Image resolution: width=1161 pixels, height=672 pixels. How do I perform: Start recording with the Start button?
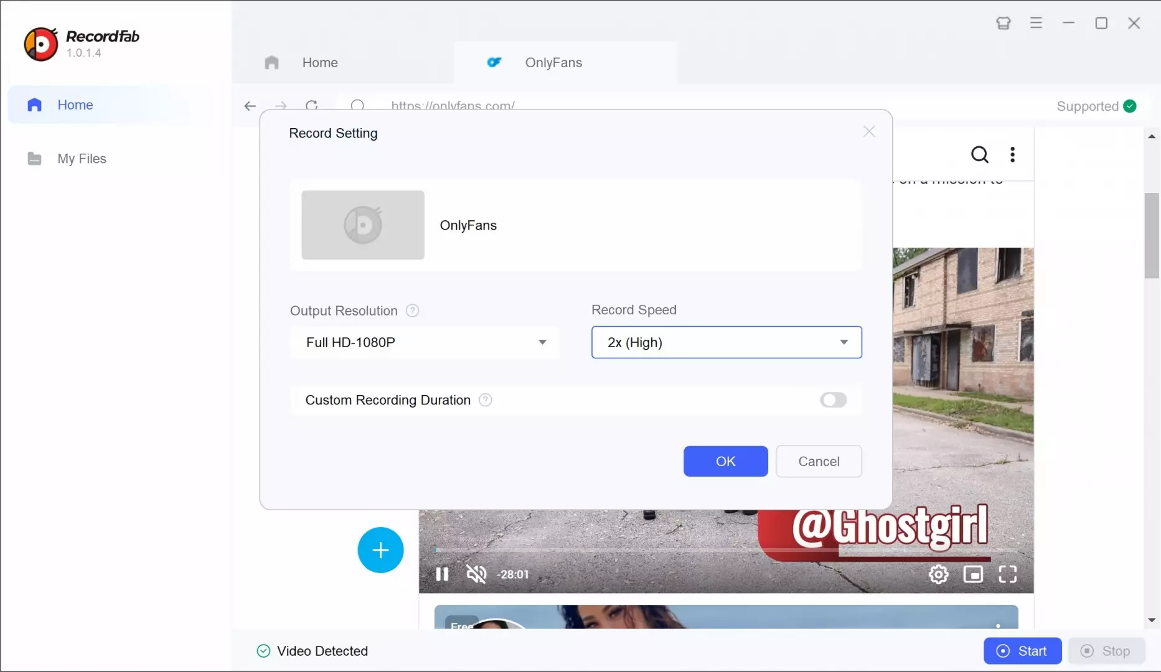[1022, 651]
